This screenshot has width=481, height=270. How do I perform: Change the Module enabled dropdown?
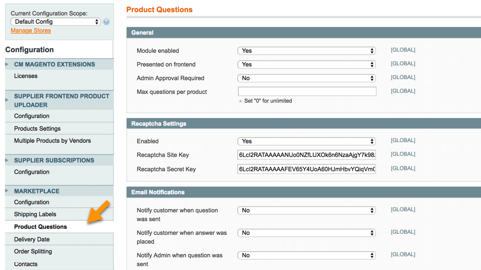click(x=307, y=50)
